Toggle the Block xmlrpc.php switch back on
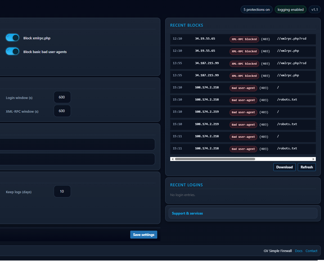The width and height of the screenshot is (324, 261). 12,37
